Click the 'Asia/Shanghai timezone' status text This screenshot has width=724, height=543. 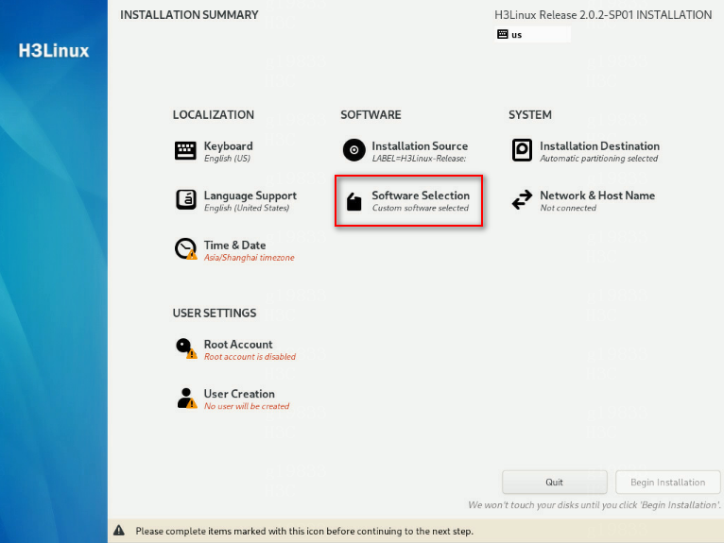point(249,258)
